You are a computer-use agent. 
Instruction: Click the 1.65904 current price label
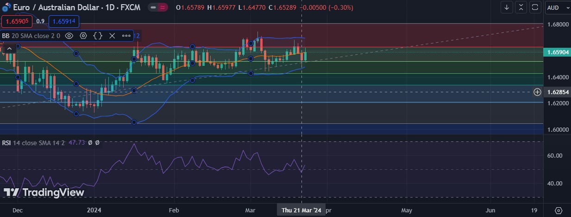pos(558,53)
